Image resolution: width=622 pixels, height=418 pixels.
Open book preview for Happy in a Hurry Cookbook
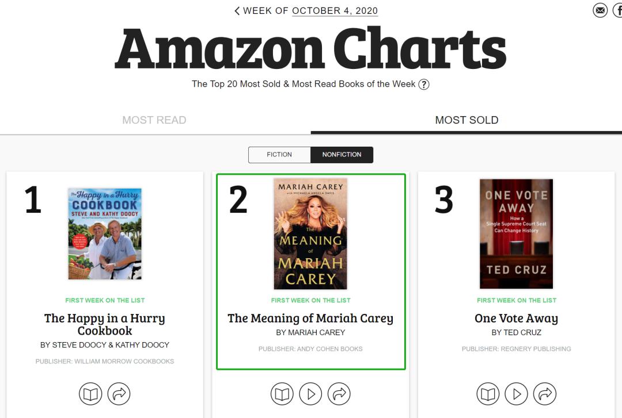pos(90,394)
